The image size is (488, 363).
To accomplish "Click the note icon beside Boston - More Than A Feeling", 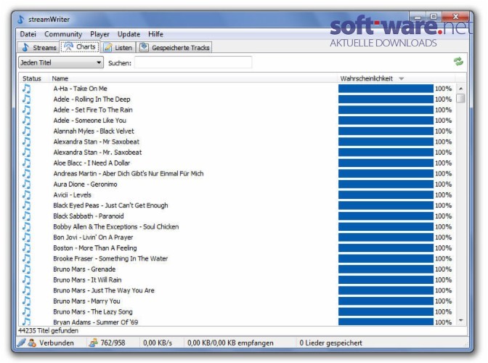I will tap(26, 248).
